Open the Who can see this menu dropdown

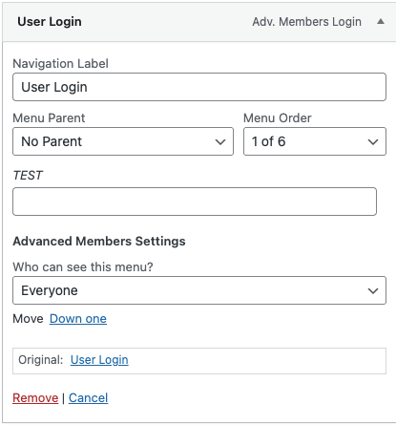[x=199, y=290]
